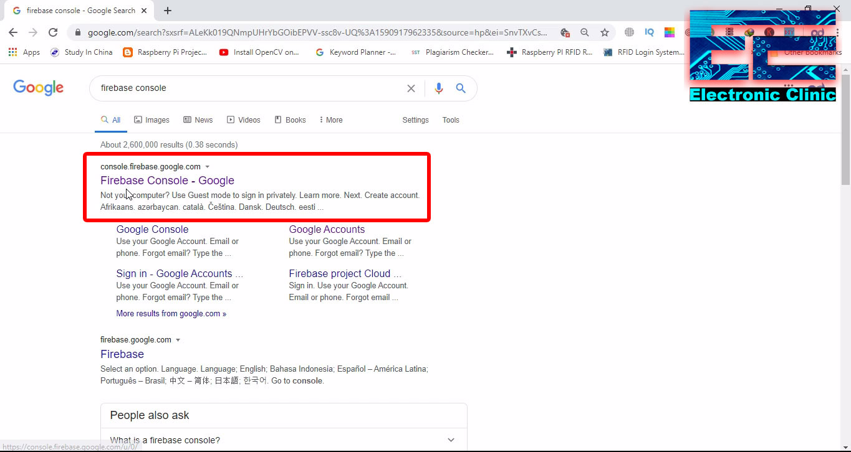Open Firebase project Cloud sitelink
This screenshot has height=452, width=851.
[345, 273]
